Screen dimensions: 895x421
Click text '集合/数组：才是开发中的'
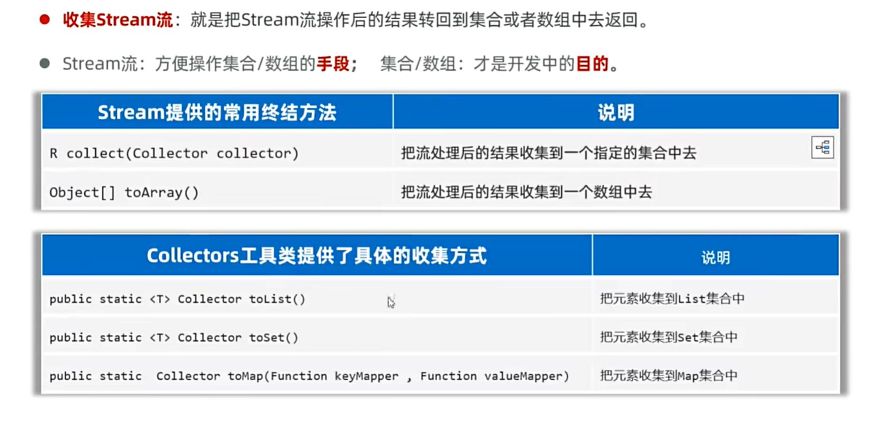478,64
